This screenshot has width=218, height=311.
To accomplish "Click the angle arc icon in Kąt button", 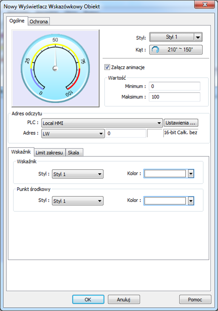I will [x=155, y=50].
